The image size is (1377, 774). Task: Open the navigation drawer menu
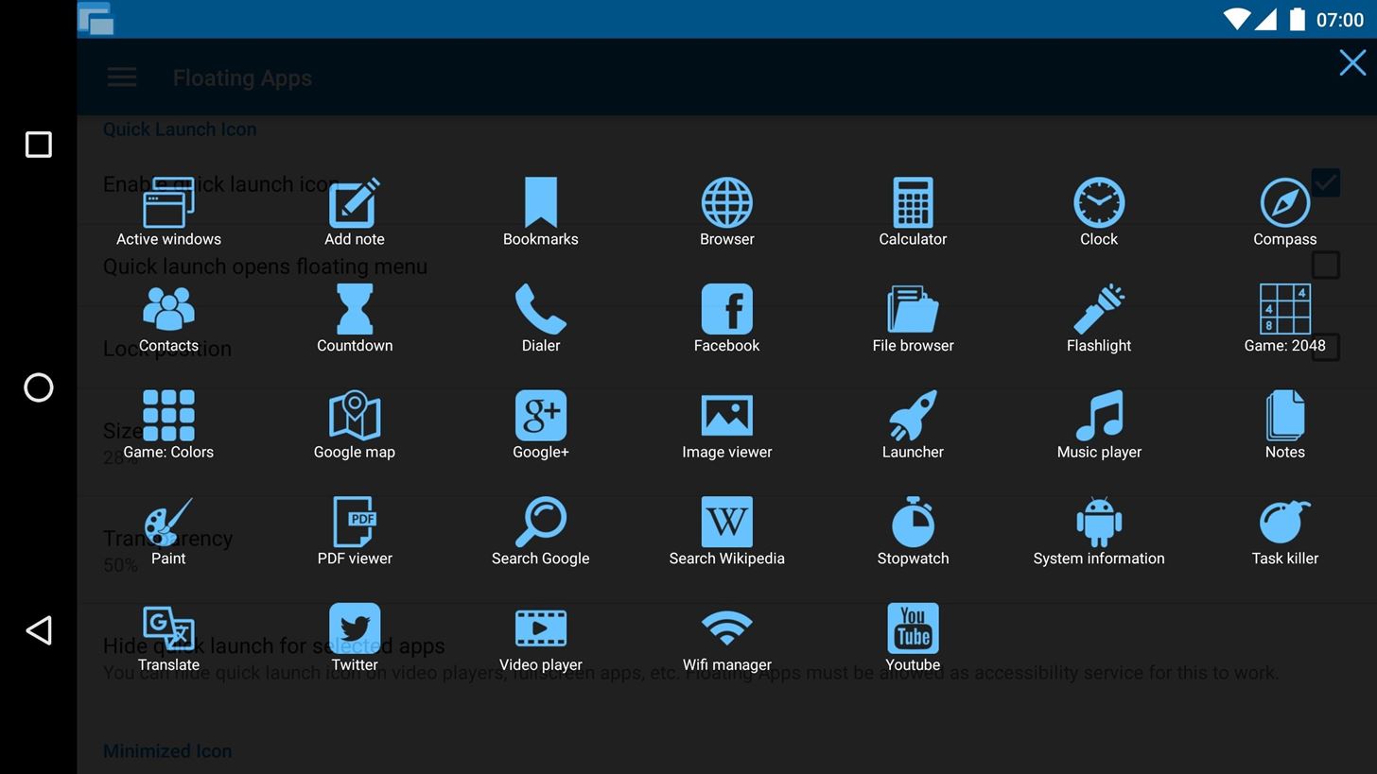121,77
